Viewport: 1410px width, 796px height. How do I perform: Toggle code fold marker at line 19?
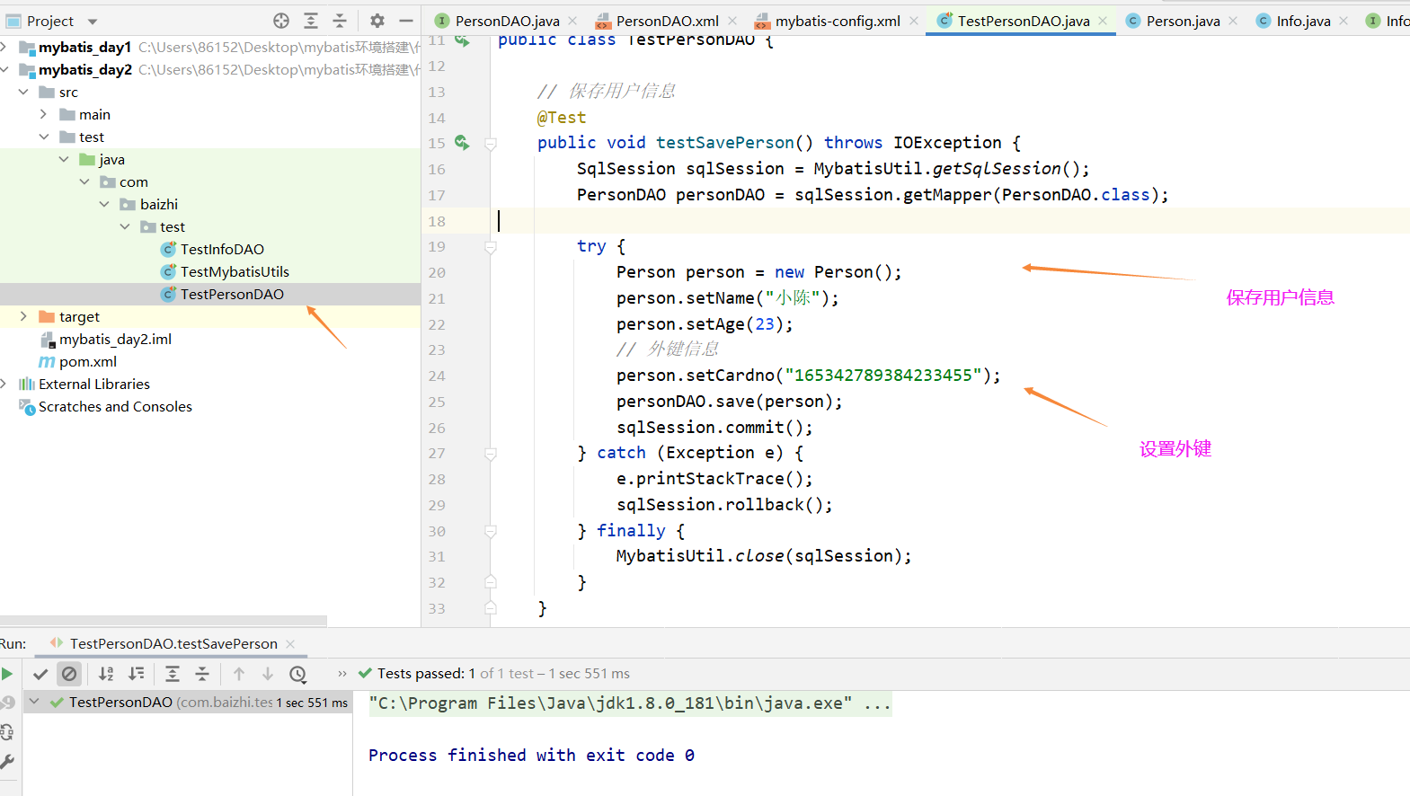pos(491,246)
